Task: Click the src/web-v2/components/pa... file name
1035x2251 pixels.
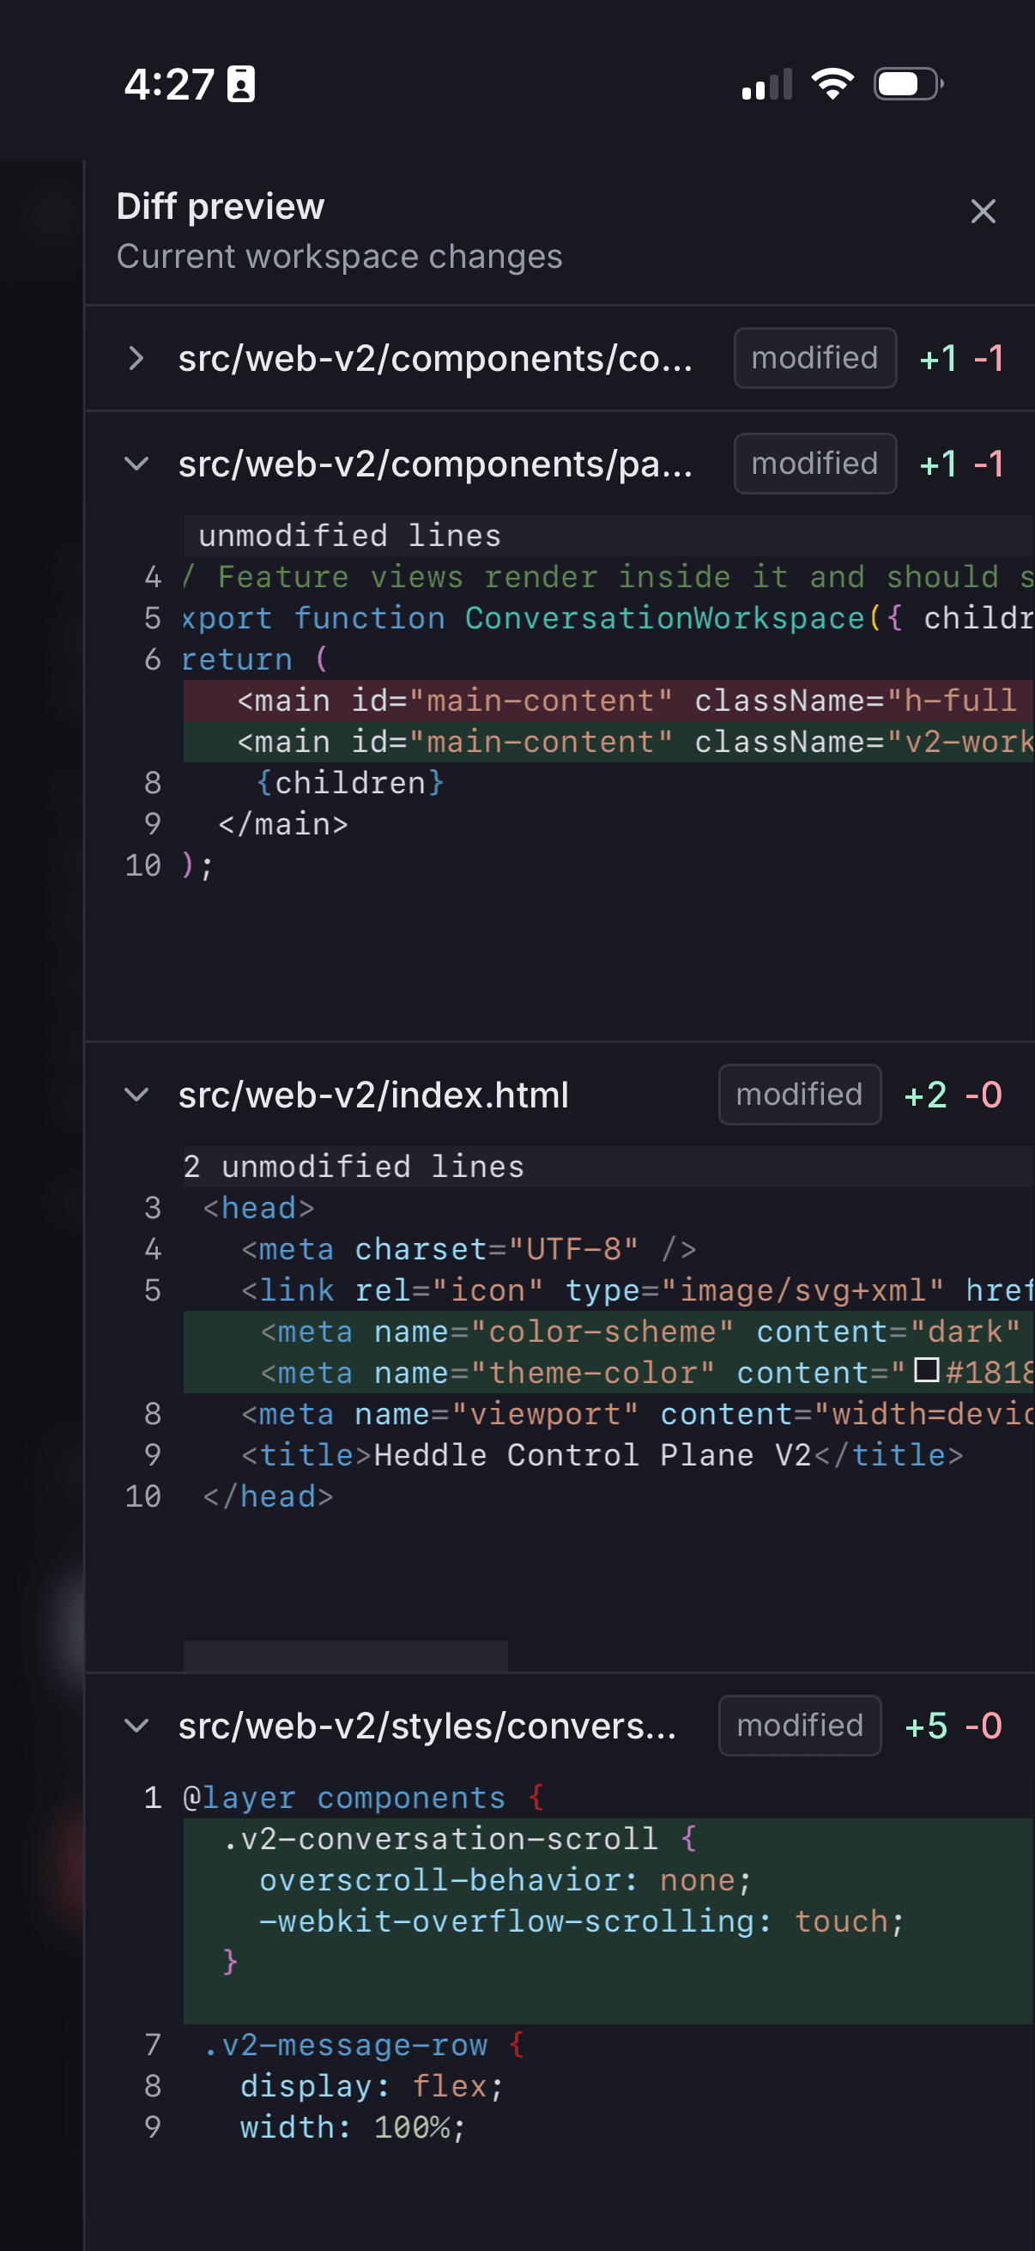Action: coord(435,464)
